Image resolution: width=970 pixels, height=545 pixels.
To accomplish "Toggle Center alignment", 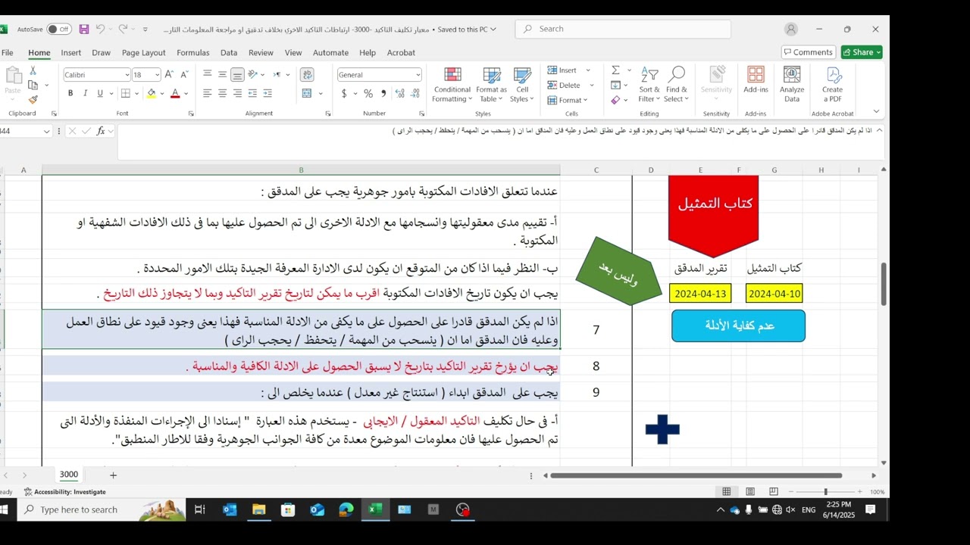I will pos(222,93).
